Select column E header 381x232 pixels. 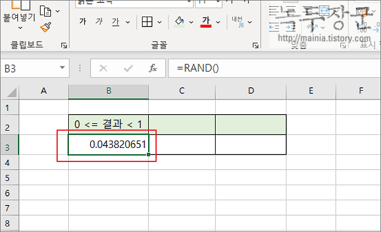(x=311, y=91)
